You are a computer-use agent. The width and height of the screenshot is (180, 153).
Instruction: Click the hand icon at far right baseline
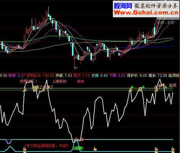173,149
